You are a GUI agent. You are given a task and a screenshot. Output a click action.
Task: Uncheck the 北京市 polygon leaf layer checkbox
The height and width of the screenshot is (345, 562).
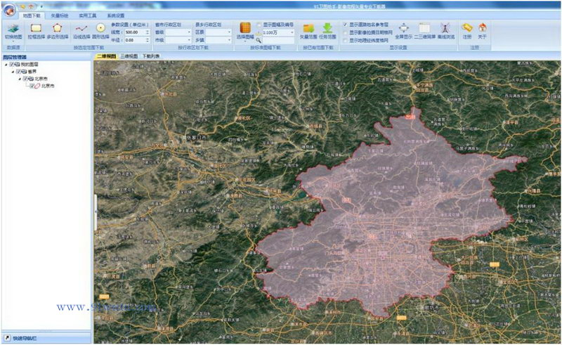(32, 86)
